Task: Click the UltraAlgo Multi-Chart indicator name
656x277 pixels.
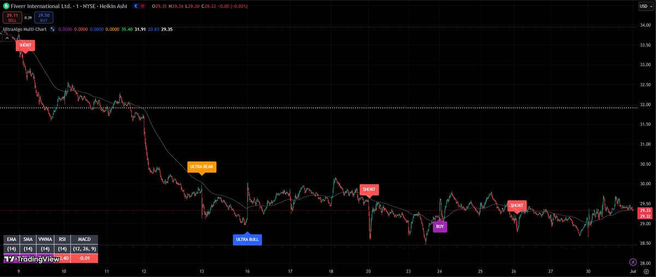Action: point(25,29)
